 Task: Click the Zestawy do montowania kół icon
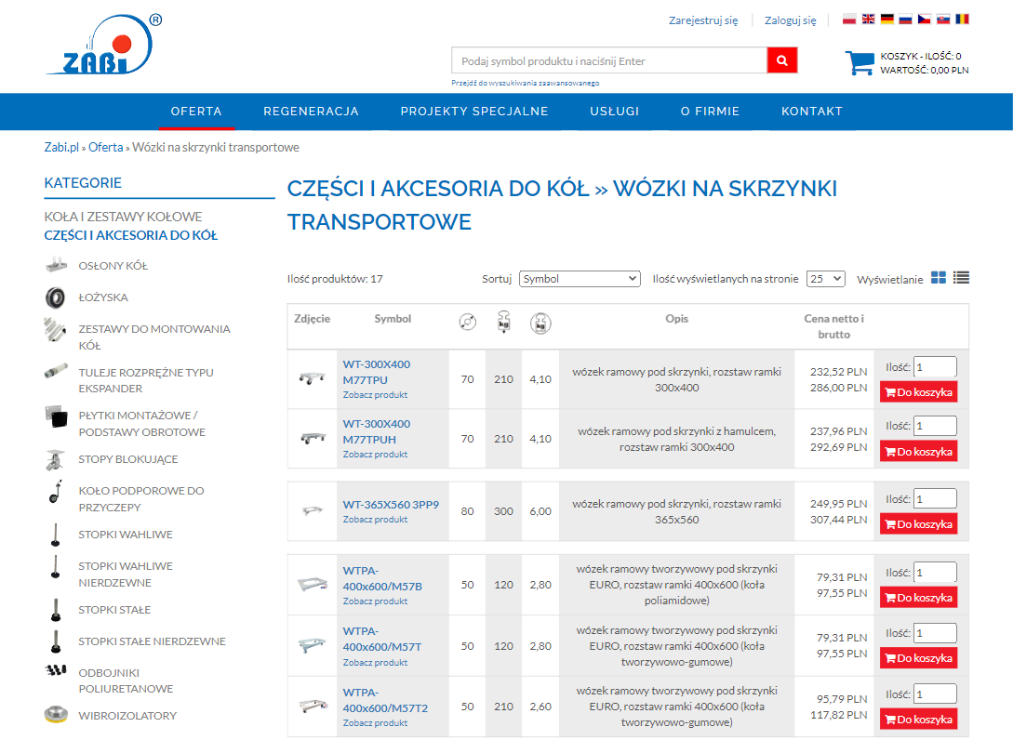point(55,329)
